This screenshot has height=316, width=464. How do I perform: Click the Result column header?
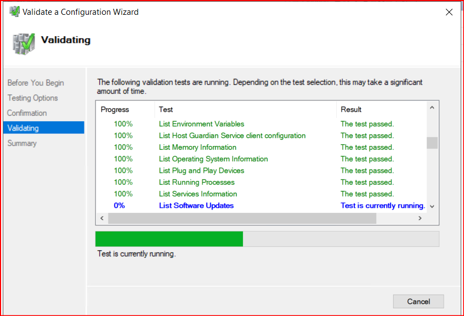click(x=351, y=109)
